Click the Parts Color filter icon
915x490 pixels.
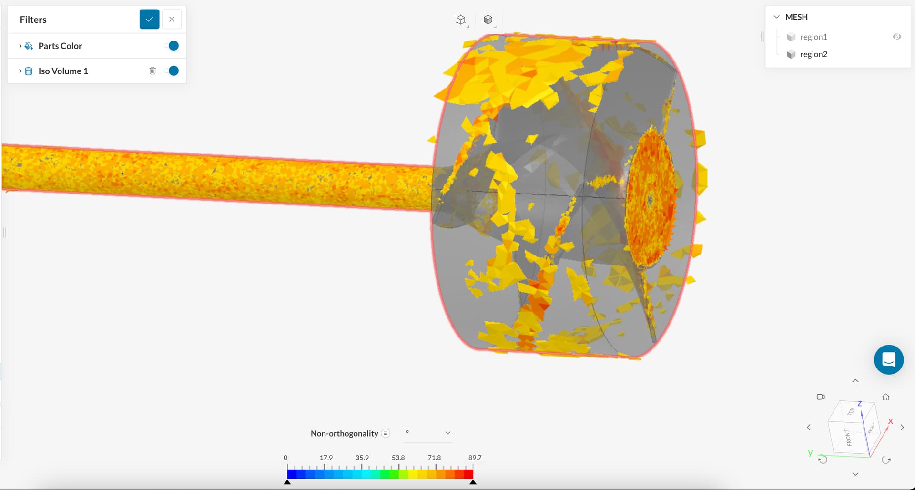(x=29, y=45)
